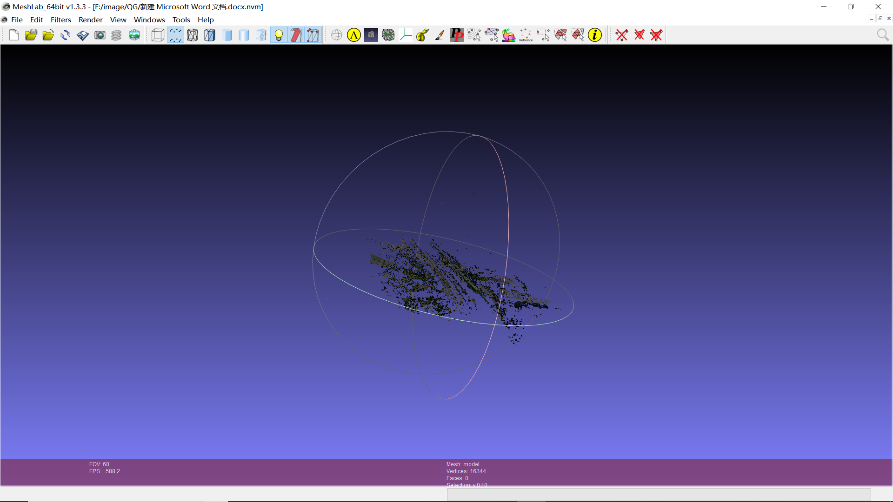
Task: Click the search magnifier at toolbar right
Action: tap(882, 35)
